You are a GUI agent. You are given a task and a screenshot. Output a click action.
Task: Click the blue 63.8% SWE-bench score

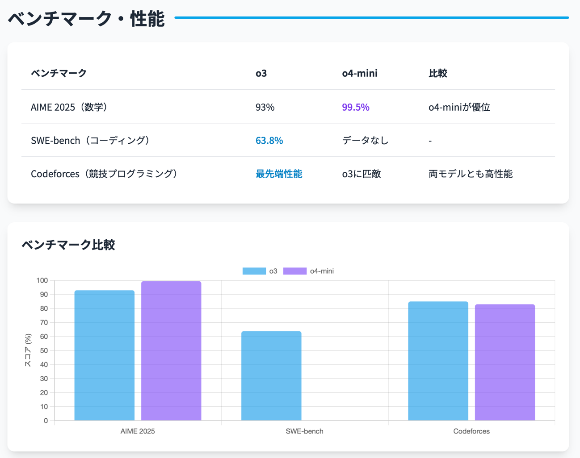(269, 141)
